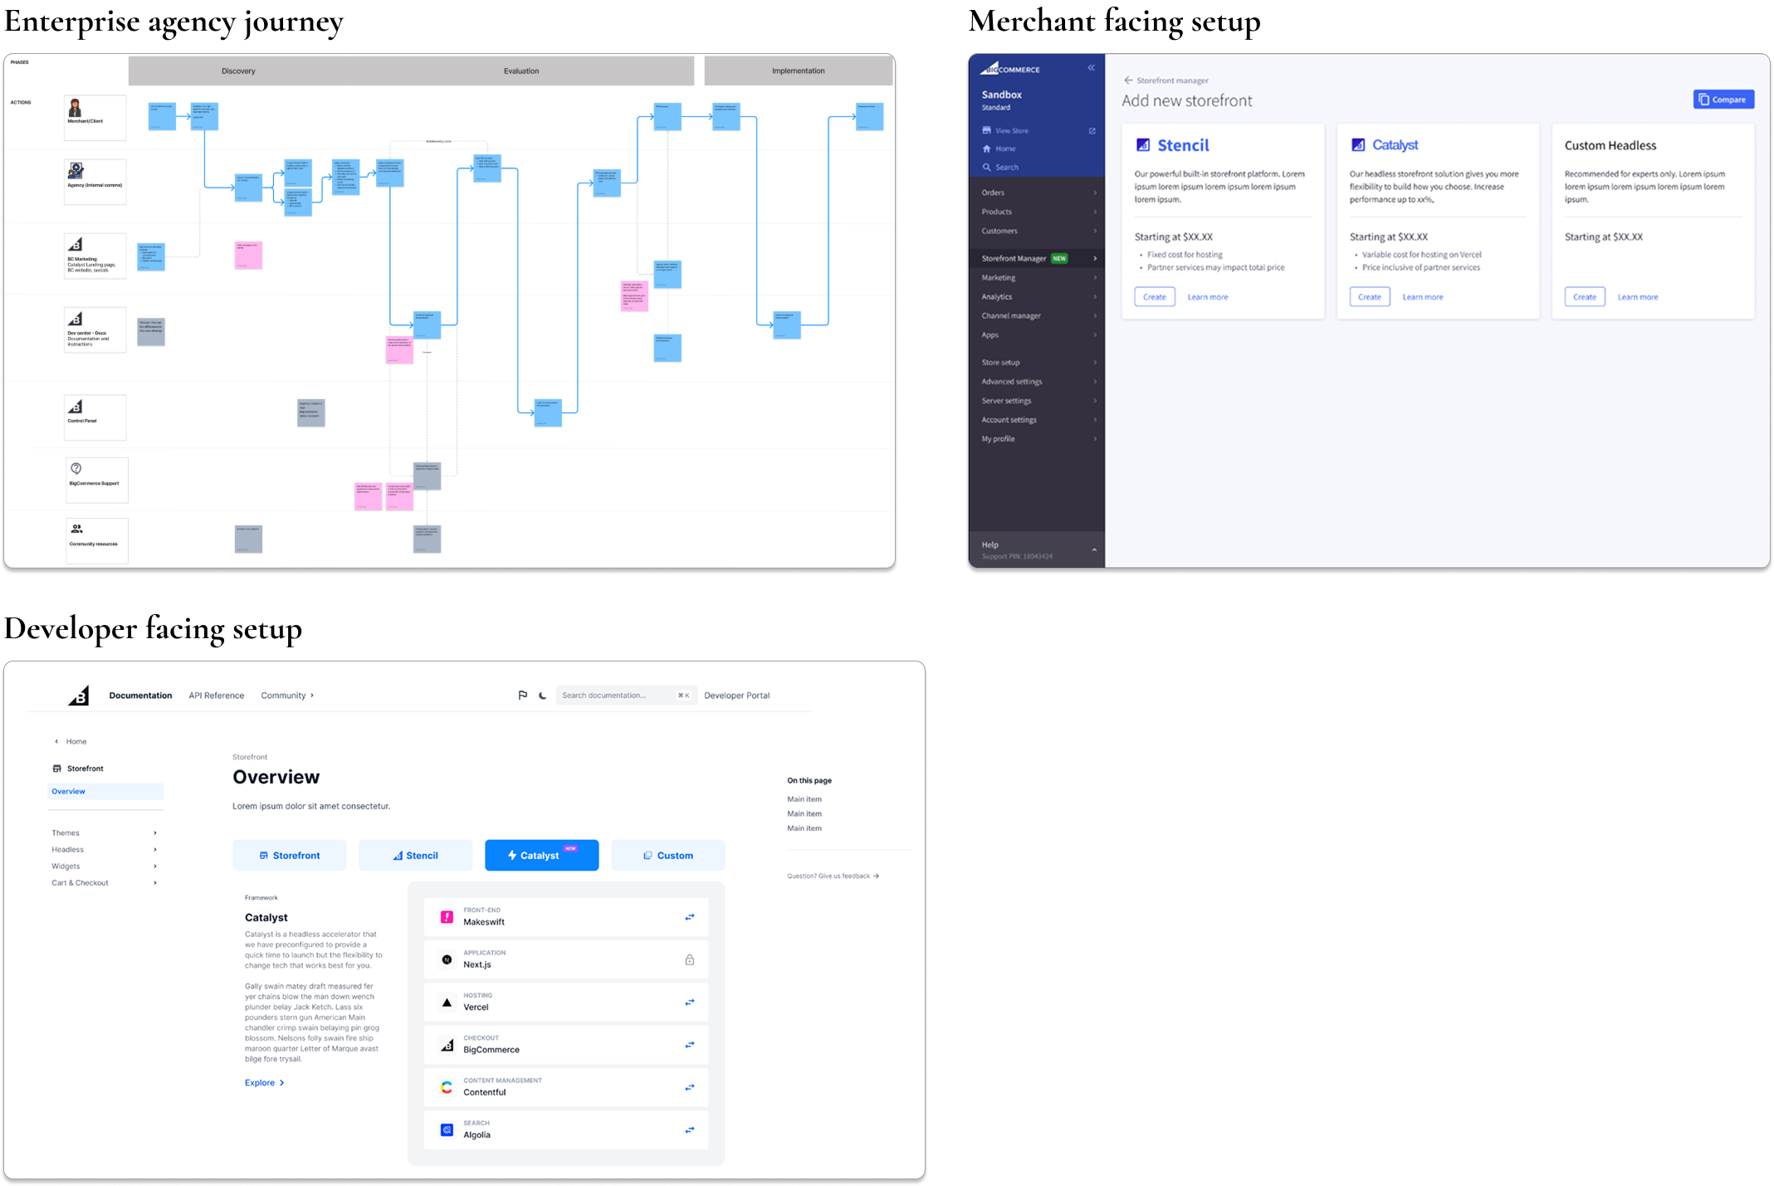Click the Home house icon in sidebar
The width and height of the screenshot is (1774, 1186).
click(x=986, y=149)
